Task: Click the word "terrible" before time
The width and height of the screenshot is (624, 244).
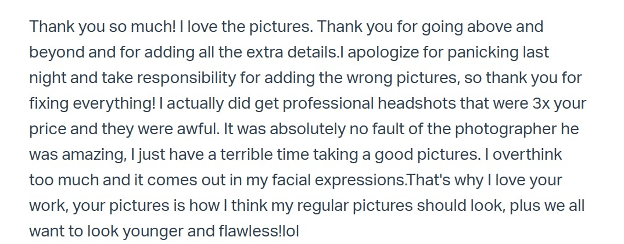Action: coord(246,155)
